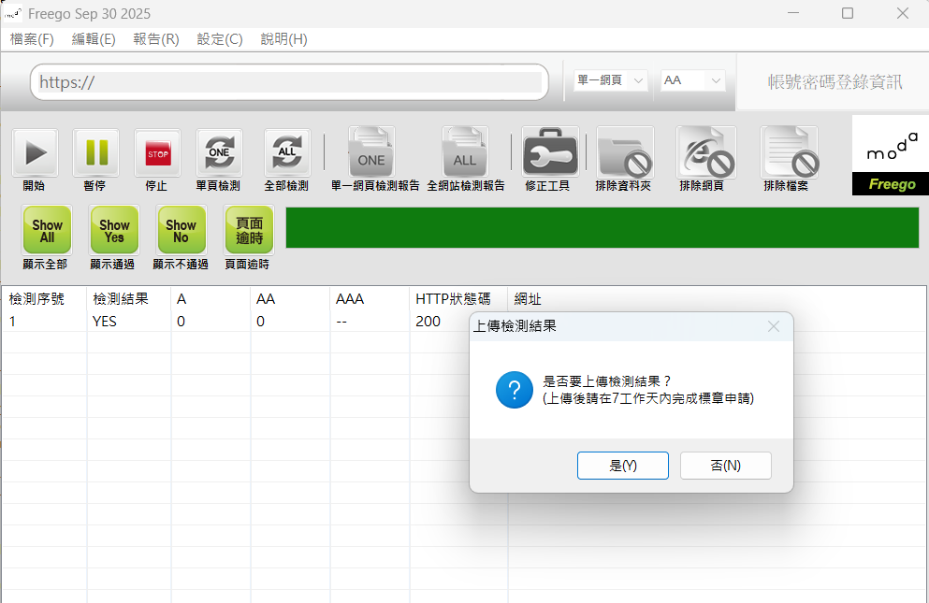Click the 開始 (Start) play icon
Image resolution: width=929 pixels, height=603 pixels.
pos(35,152)
